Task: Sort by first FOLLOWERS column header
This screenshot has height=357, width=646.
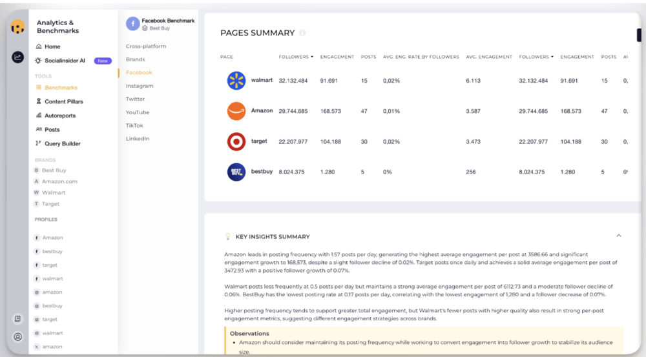Action: 296,57
